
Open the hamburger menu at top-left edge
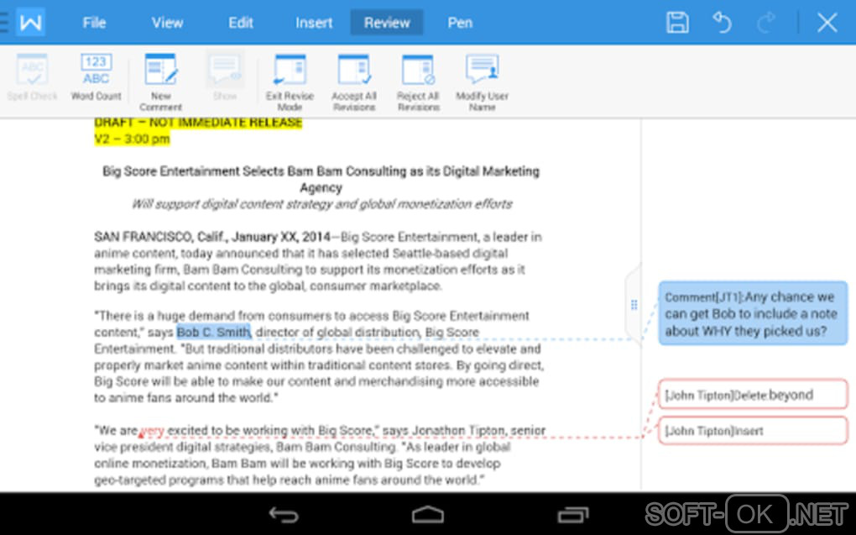[4, 23]
